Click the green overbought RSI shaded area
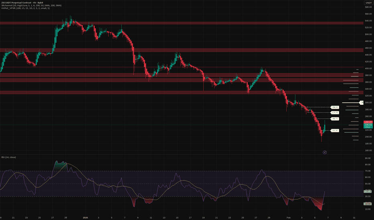374x220 pixels. [x=60, y=165]
